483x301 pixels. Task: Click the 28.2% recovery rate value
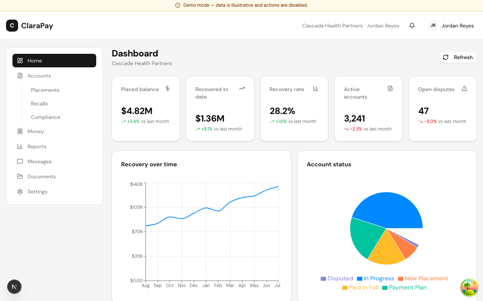pyautogui.click(x=282, y=111)
